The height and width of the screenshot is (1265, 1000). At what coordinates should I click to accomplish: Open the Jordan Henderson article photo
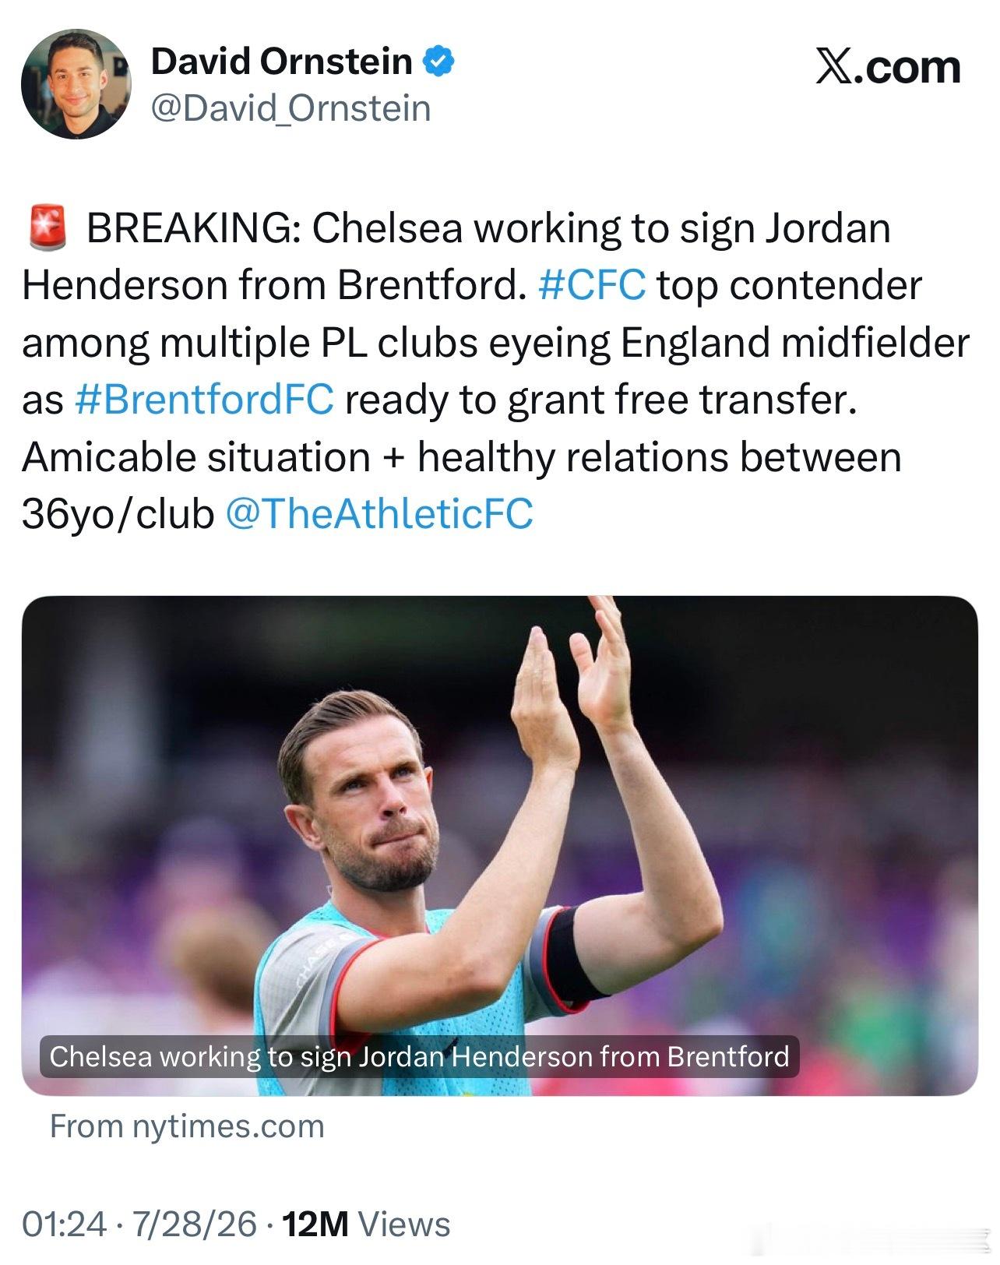[499, 845]
